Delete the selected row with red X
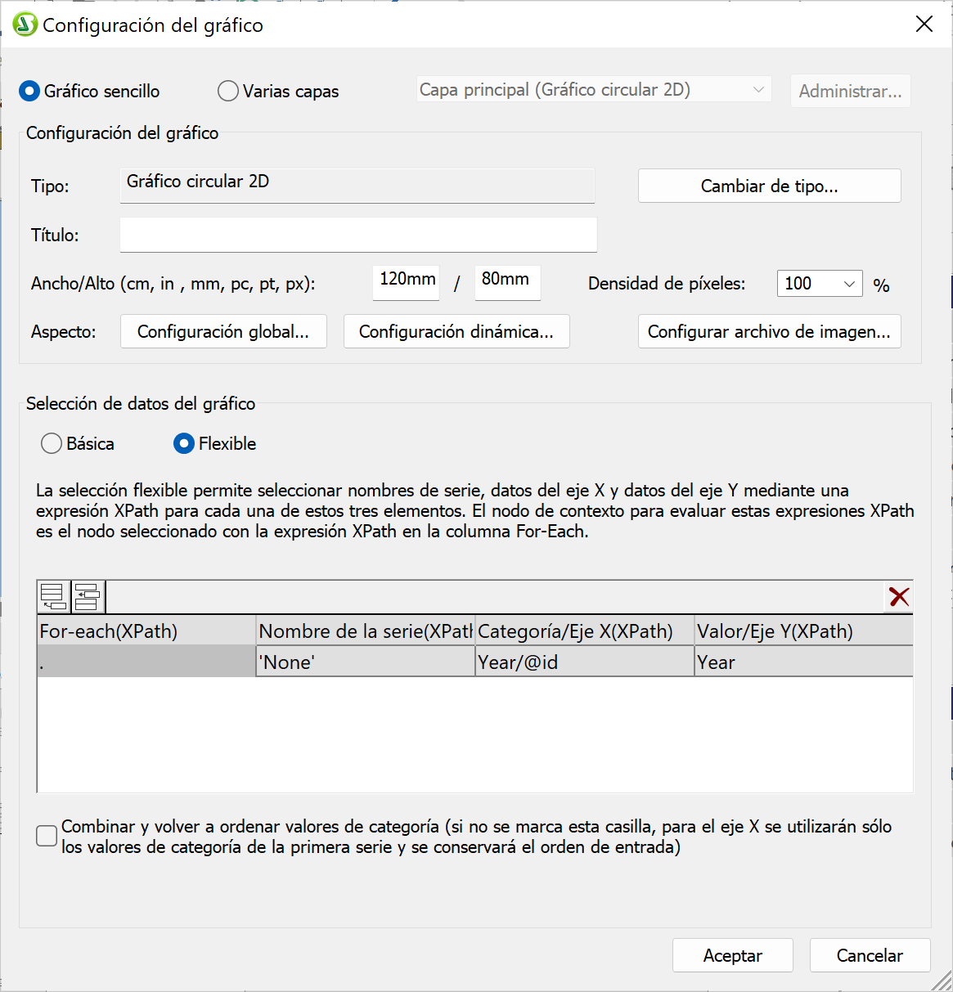The height and width of the screenshot is (992, 953). point(899,597)
